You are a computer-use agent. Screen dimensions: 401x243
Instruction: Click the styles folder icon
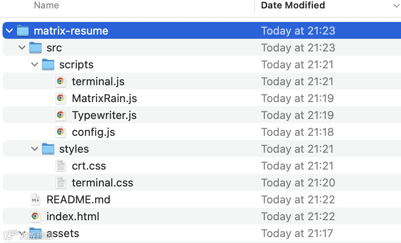pos(48,149)
